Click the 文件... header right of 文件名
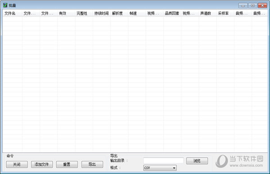 coord(31,13)
